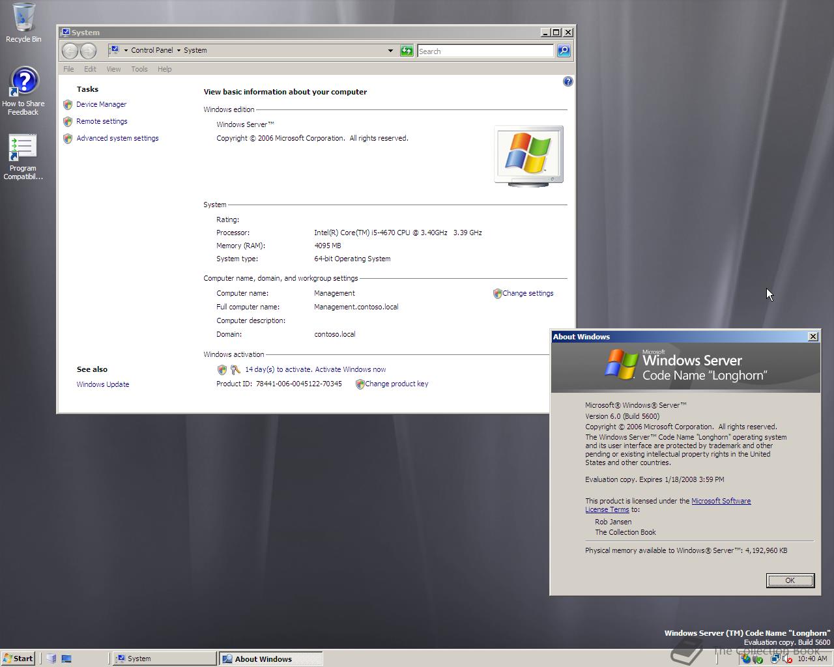Open Microsoft Software License Terms link
834x667 pixels.
(721, 501)
